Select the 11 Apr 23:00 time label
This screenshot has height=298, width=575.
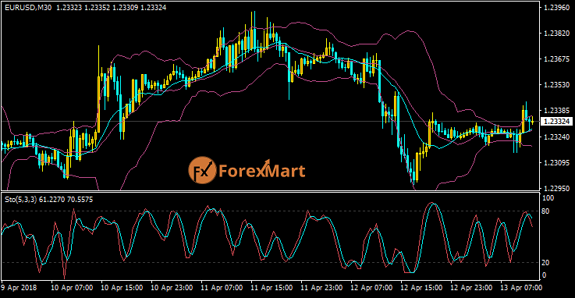pyautogui.click(x=321, y=288)
